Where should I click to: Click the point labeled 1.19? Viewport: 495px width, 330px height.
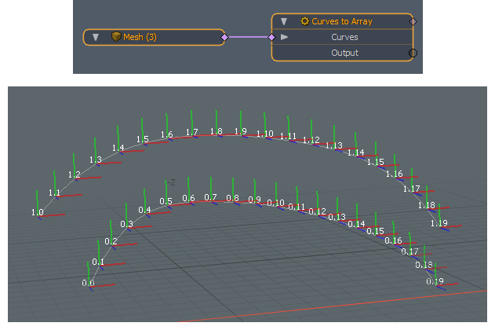439,223
